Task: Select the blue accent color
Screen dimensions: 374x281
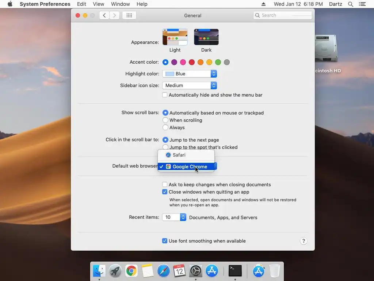Action: (165, 62)
